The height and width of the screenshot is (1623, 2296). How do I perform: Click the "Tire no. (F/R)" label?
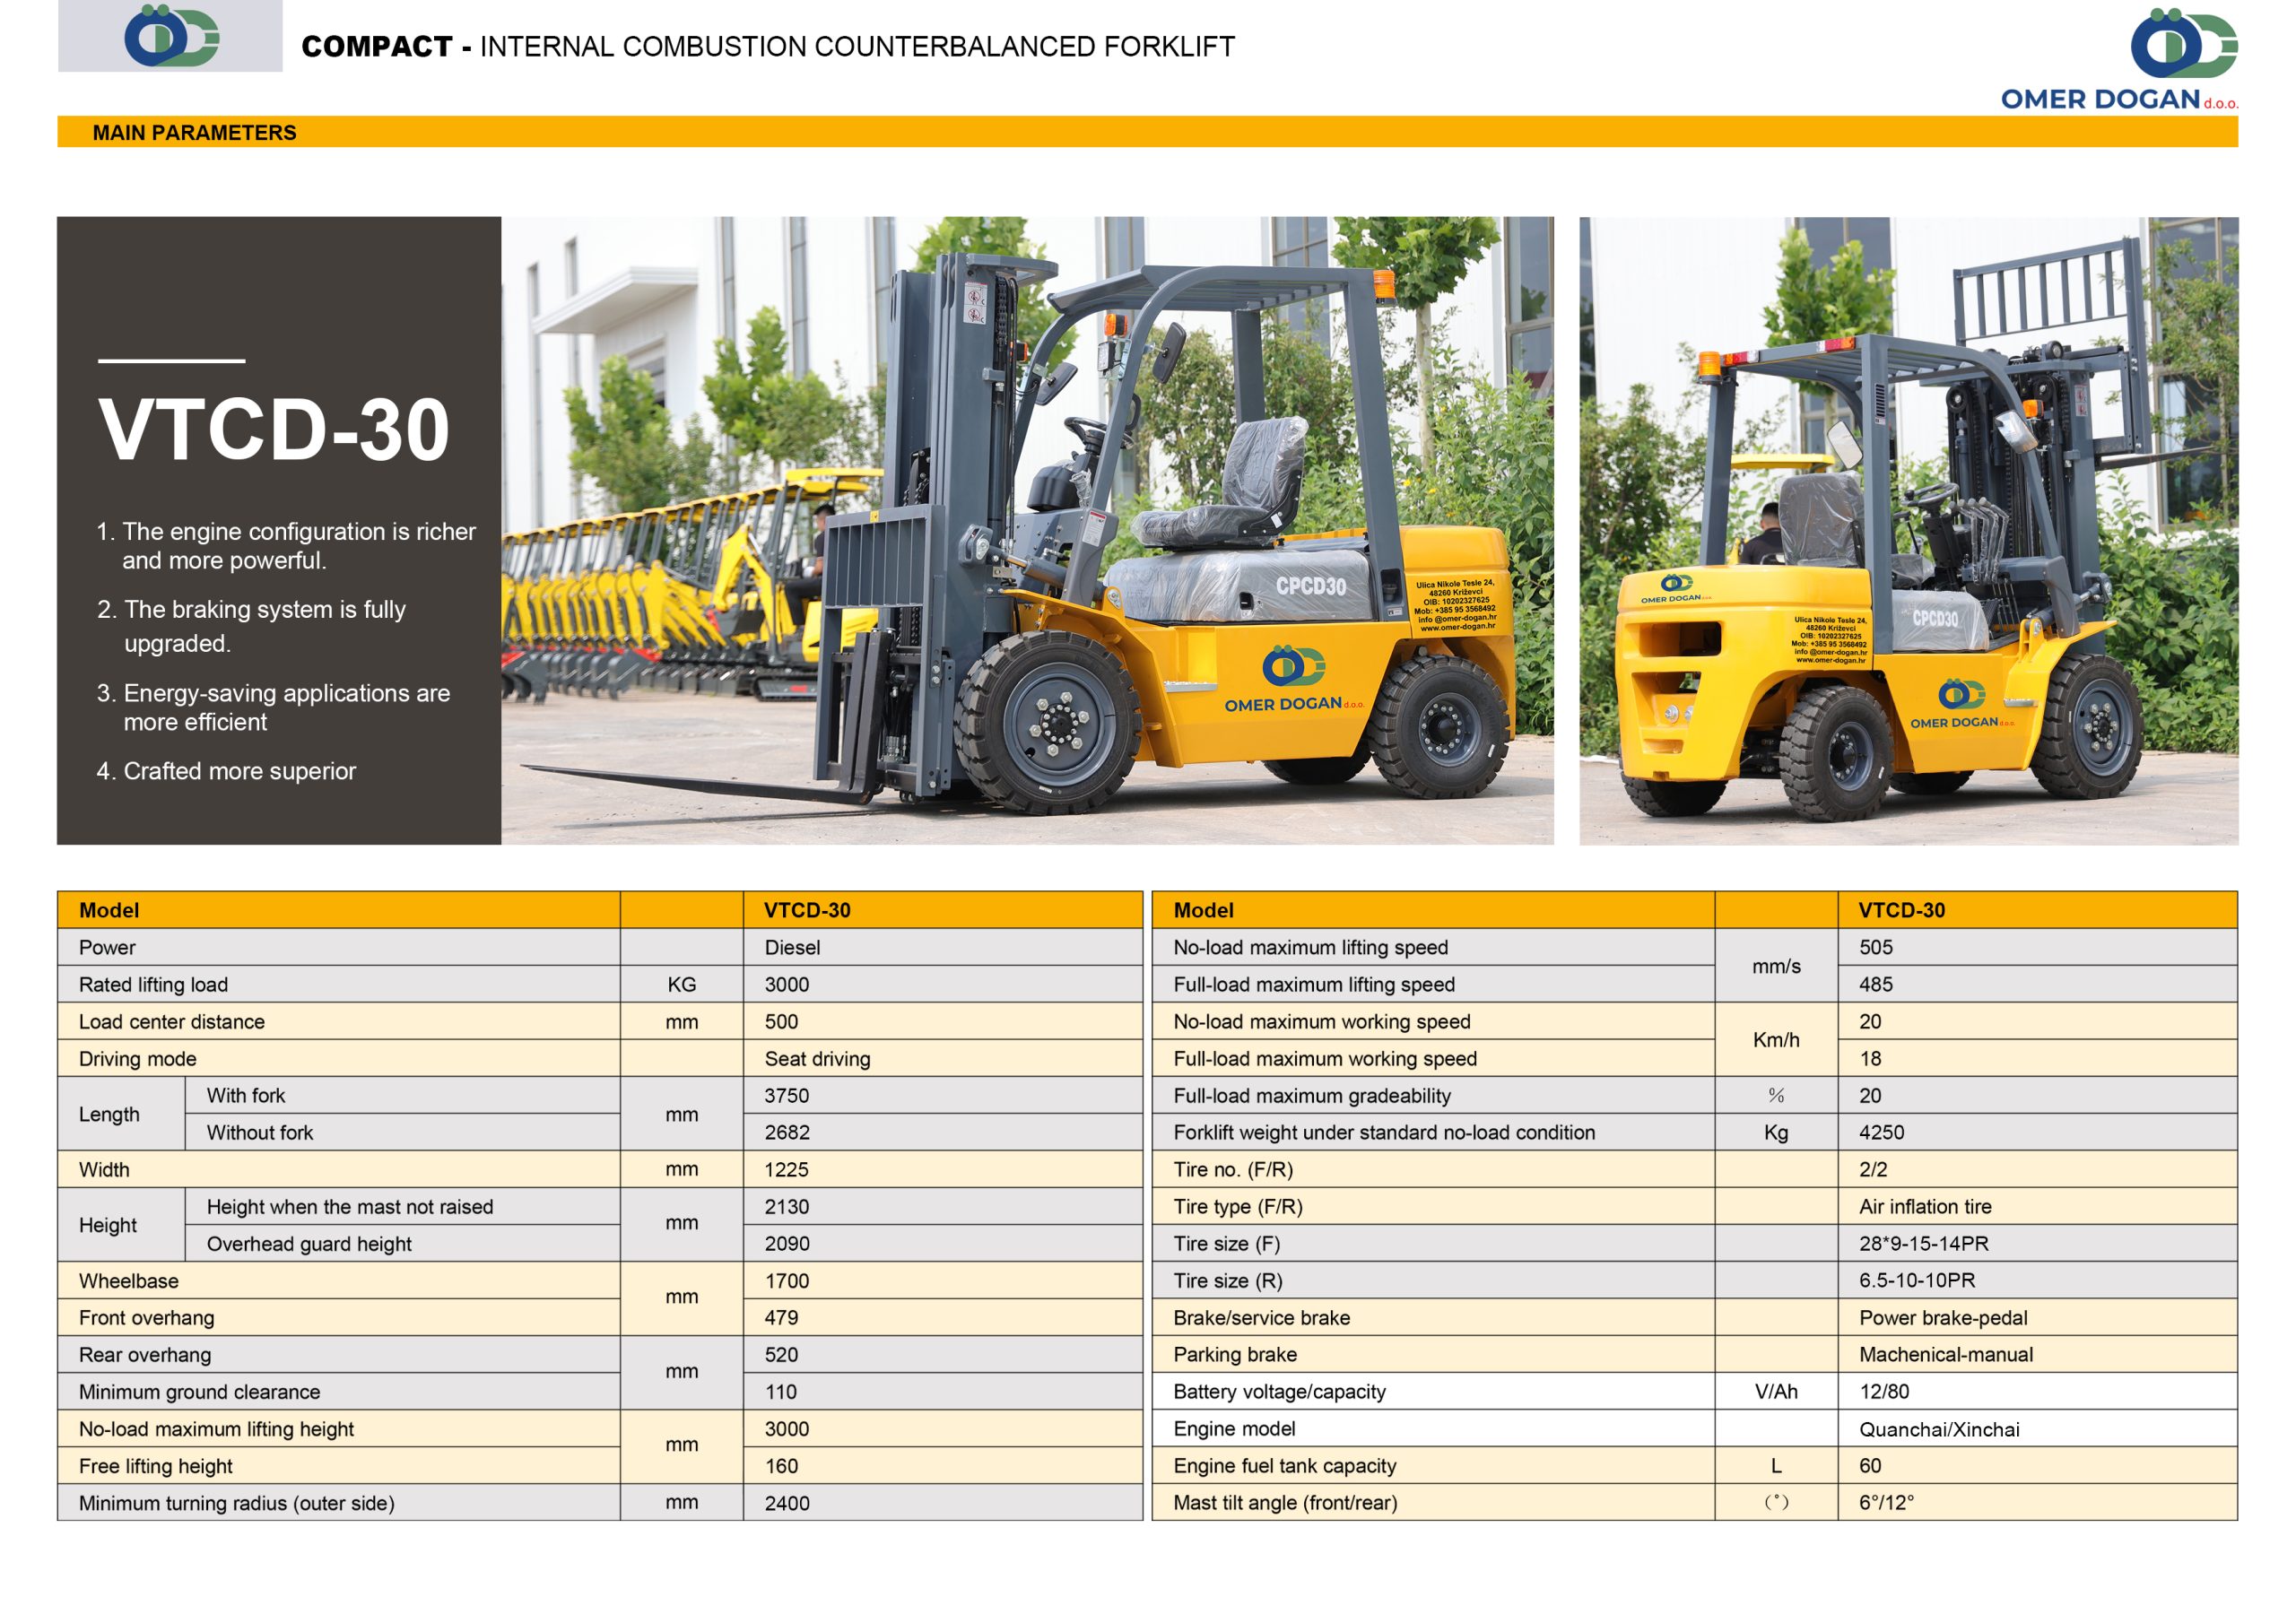1233,1169
